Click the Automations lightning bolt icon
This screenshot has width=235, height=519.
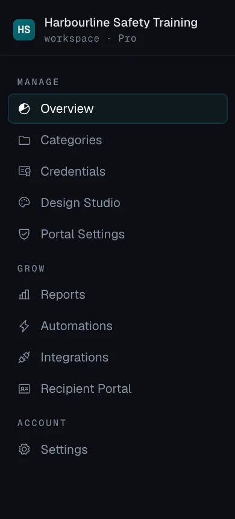(24, 326)
